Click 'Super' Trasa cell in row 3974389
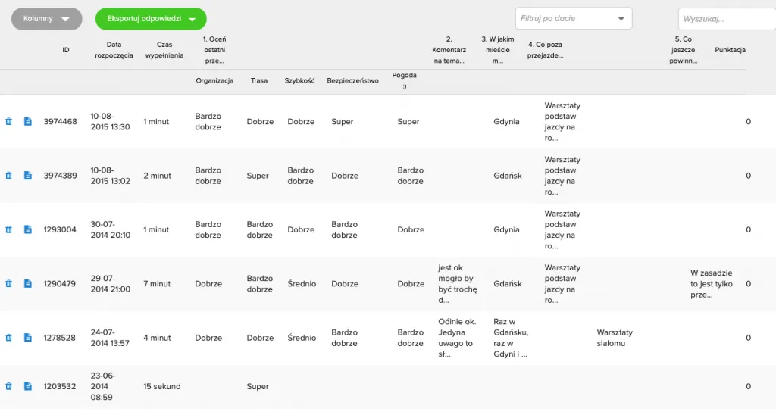 (x=258, y=176)
